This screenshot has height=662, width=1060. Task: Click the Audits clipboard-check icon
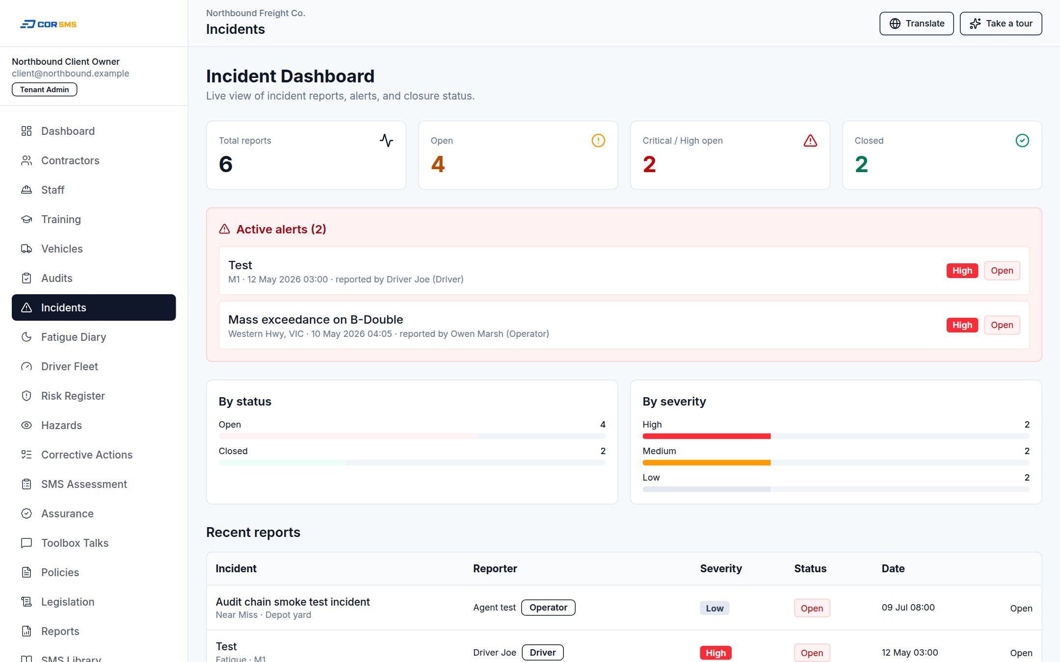pos(26,278)
